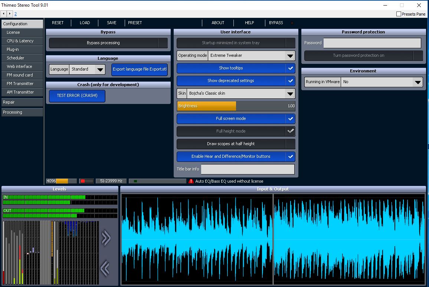Viewport: 429px width, 287px height.
Task: Click the Input & Output panel header
Action: tap(273, 189)
